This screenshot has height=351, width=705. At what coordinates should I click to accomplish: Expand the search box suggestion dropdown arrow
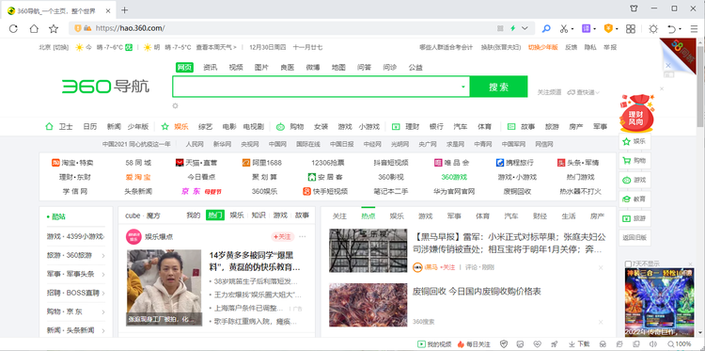[463, 87]
